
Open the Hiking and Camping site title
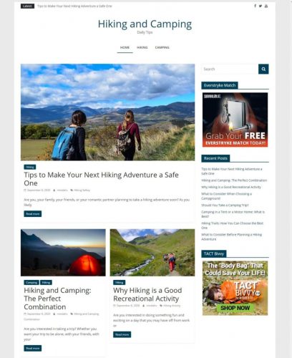145,24
